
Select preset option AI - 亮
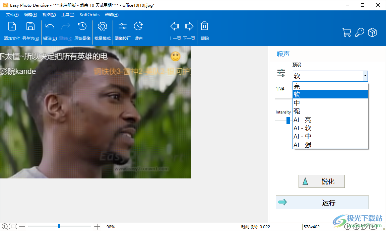click(330, 120)
